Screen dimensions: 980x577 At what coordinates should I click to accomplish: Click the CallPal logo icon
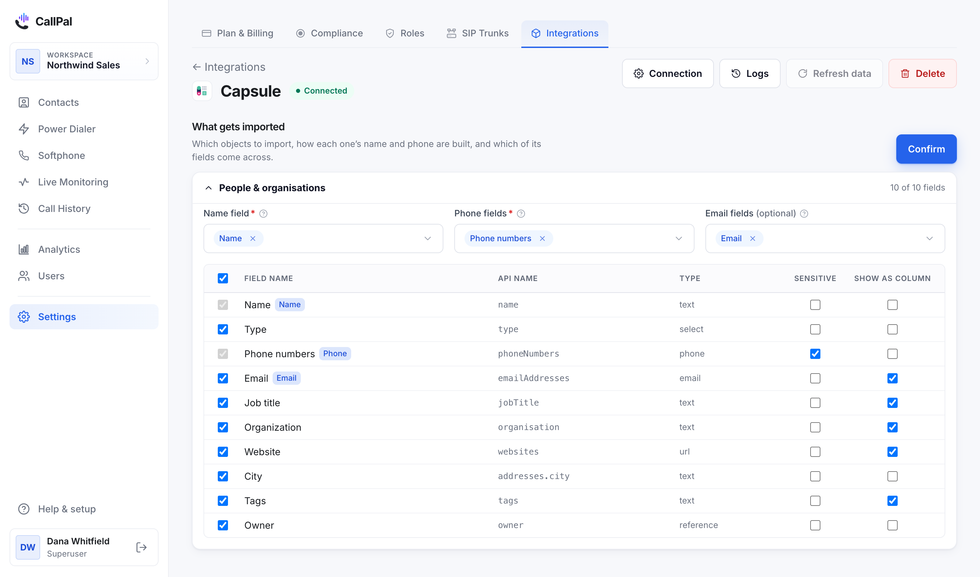[x=22, y=21]
